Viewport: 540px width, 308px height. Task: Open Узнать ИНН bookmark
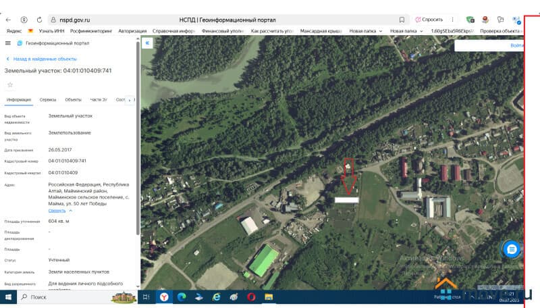(52, 31)
